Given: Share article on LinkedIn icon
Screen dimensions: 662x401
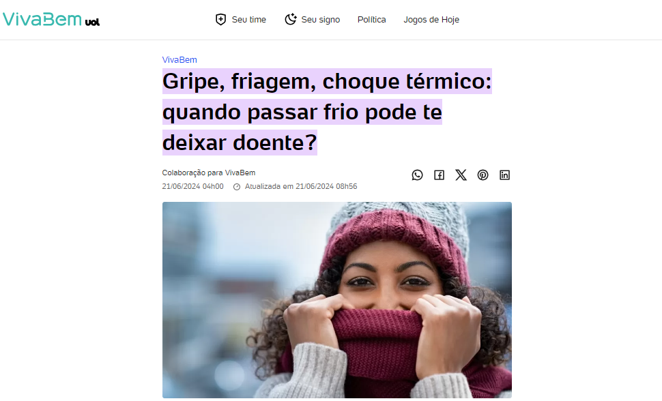Looking at the screenshot, I should (x=504, y=175).
